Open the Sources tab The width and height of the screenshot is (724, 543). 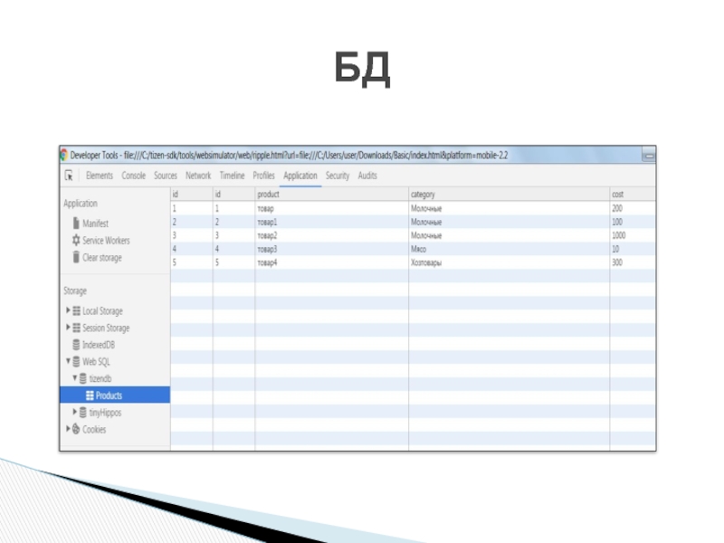[166, 176]
